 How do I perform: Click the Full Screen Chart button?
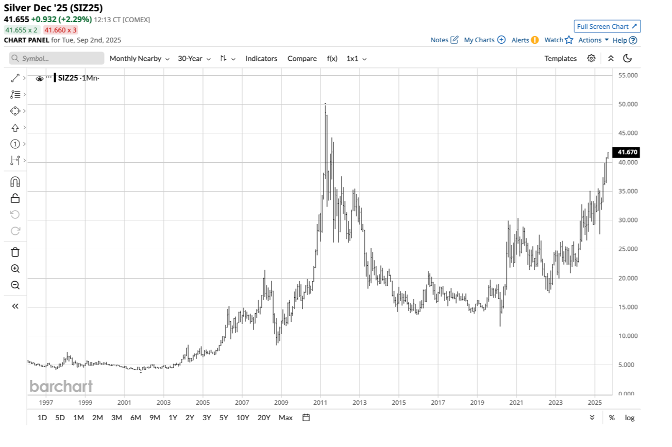[608, 26]
